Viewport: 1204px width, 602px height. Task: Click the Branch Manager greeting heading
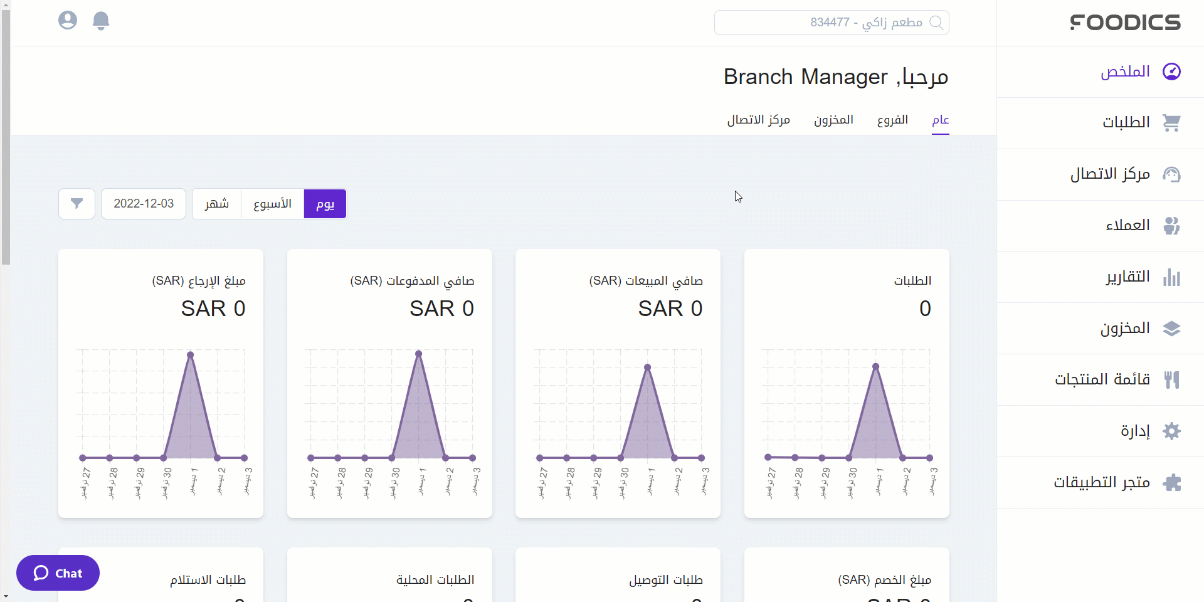click(x=836, y=77)
